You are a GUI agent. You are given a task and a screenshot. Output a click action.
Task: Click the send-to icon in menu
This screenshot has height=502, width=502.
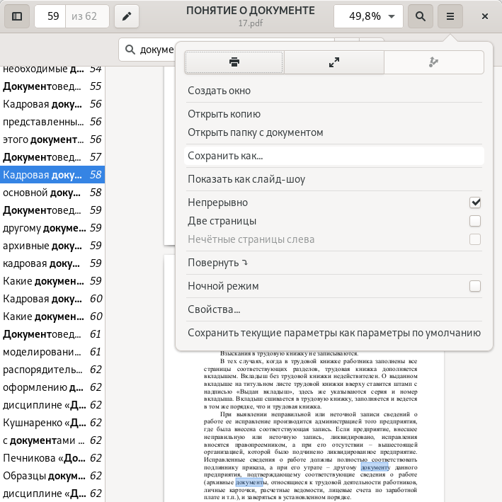(434, 62)
